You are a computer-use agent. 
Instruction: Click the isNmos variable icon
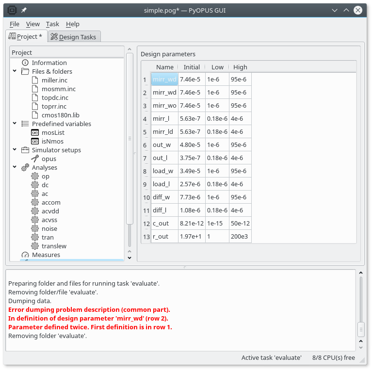point(34,141)
